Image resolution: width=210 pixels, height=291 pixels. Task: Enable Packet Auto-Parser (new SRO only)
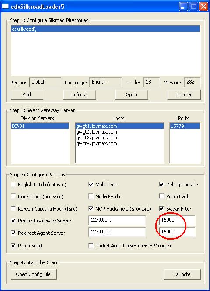pyautogui.click(x=91, y=246)
